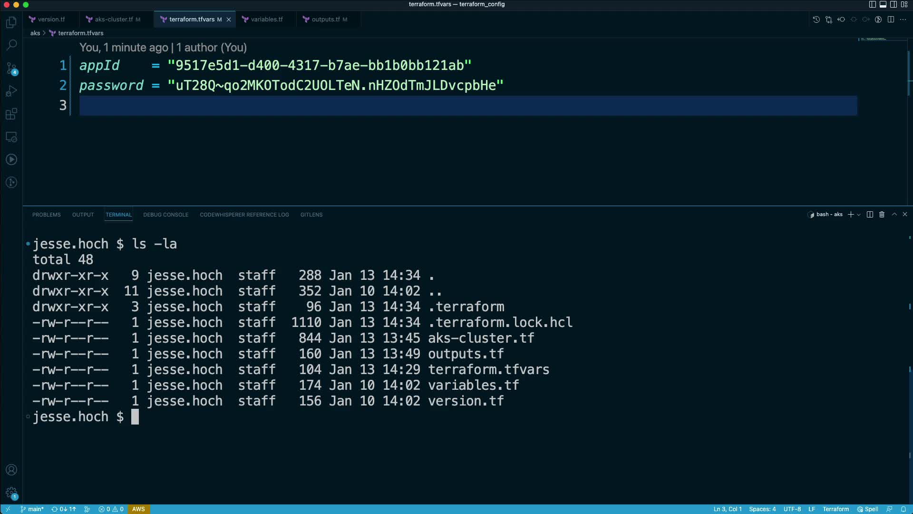Screen dimensions: 913x514
Task: Open editor More Actions ellipsis menu
Action: pos(903,20)
